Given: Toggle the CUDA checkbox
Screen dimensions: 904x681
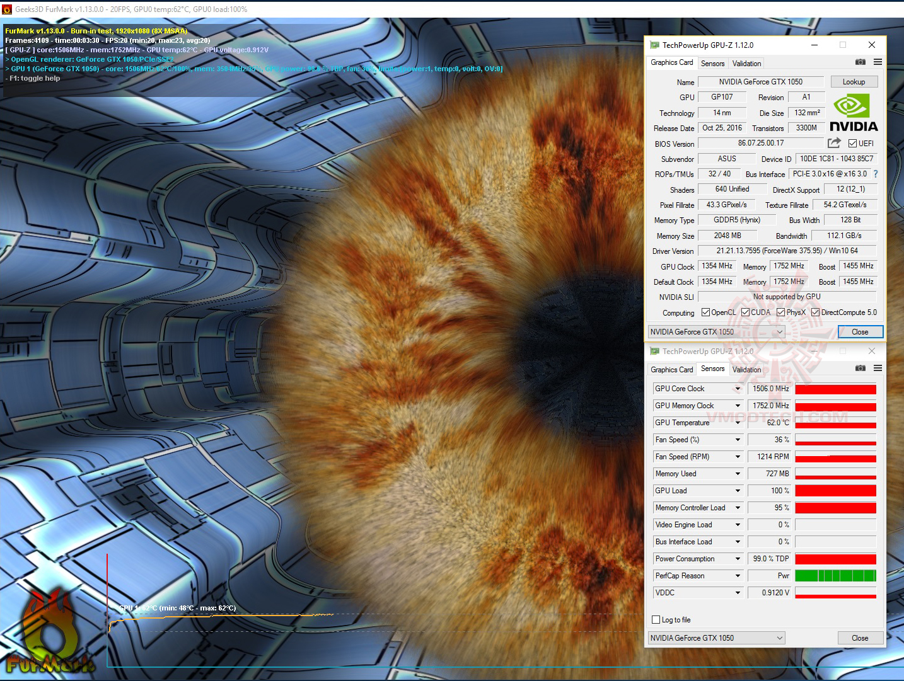Looking at the screenshot, I should (x=745, y=312).
